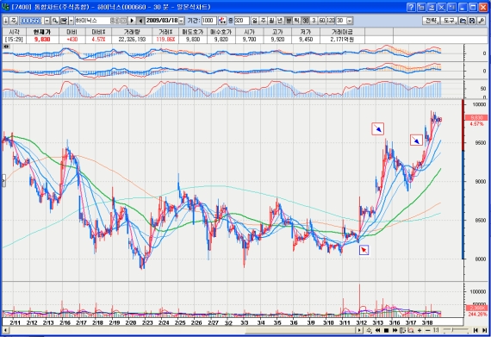Switch chart to daily (일) period
Viewport: 491px width, 337px height.
pyautogui.click(x=255, y=21)
